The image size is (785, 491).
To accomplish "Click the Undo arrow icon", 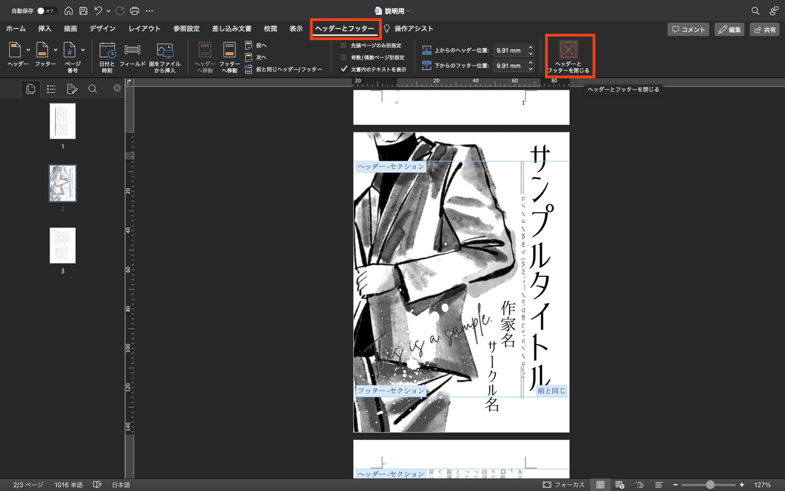I will click(x=98, y=11).
